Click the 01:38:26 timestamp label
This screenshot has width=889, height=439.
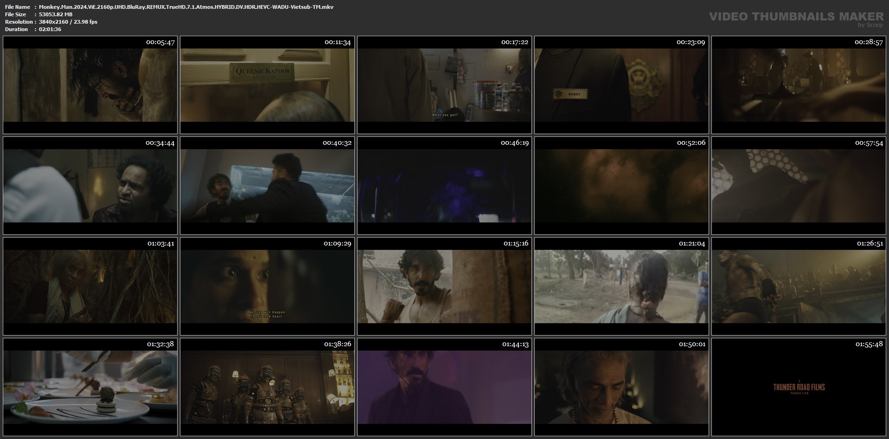337,344
